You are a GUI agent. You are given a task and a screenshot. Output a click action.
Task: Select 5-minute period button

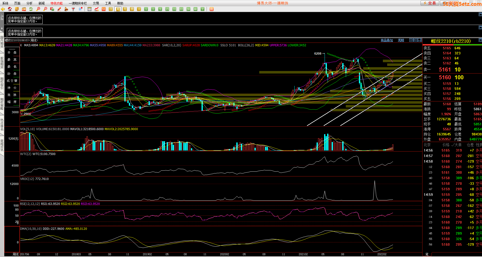(160, 9)
